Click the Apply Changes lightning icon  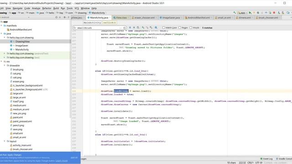[254, 13]
